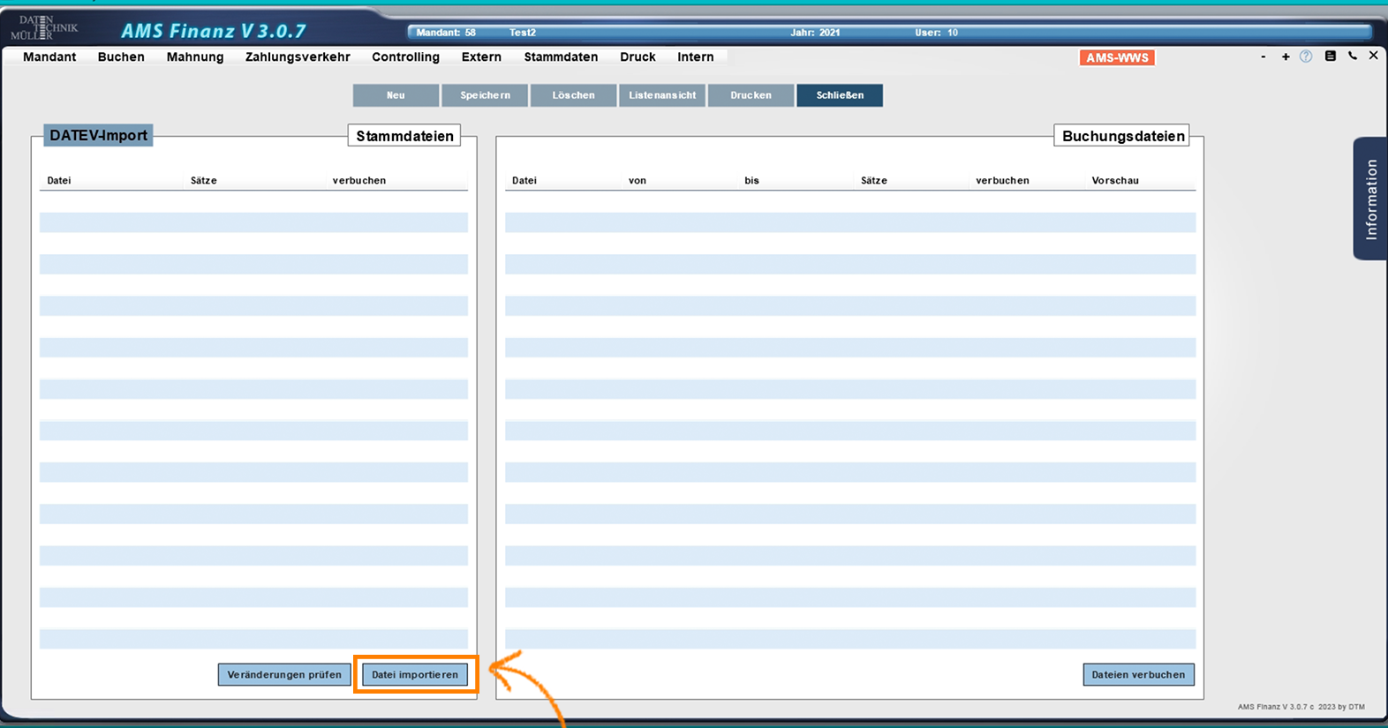This screenshot has height=728, width=1388.
Task: Click the Vorschau column header
Action: pos(1115,180)
